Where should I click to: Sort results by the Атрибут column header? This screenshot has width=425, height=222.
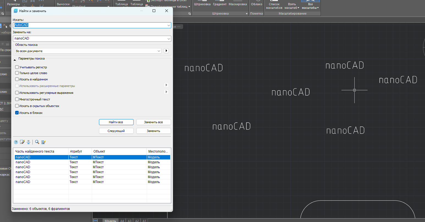point(80,151)
